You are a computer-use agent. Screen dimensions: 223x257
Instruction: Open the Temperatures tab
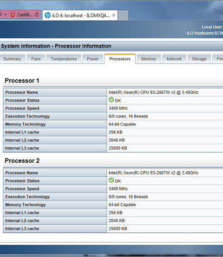tap(64, 59)
